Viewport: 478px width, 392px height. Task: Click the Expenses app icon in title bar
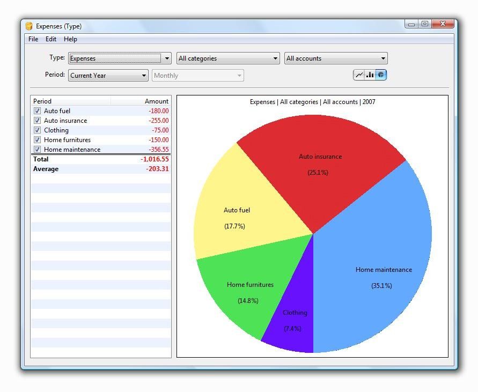pyautogui.click(x=29, y=26)
